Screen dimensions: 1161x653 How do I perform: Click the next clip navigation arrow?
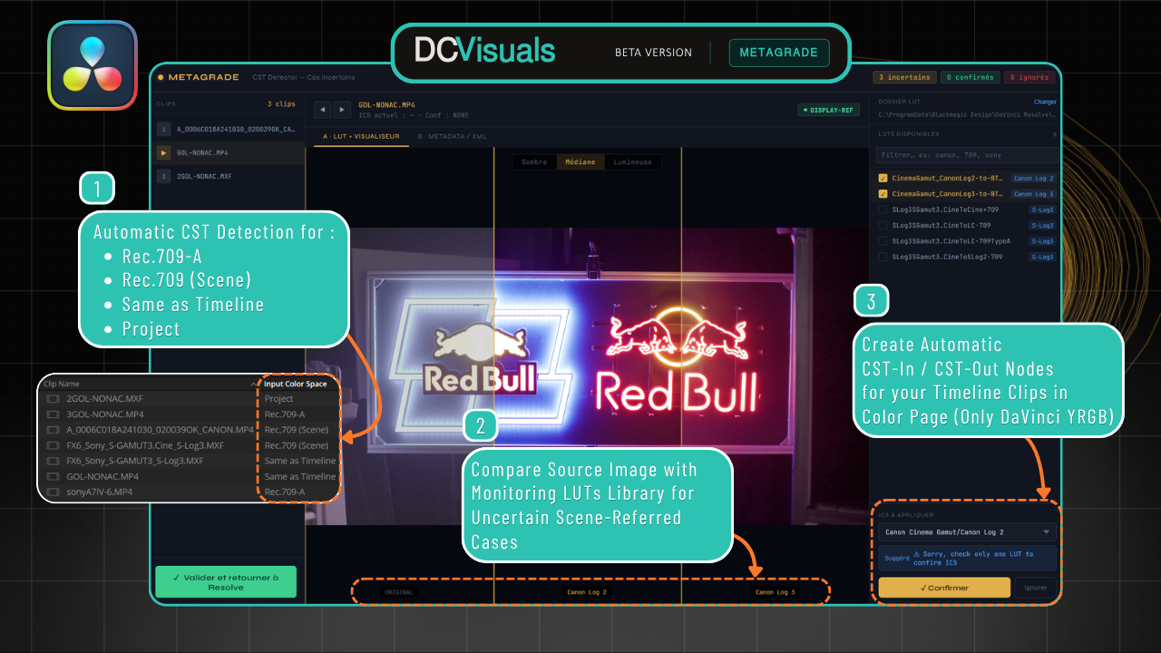coord(341,110)
